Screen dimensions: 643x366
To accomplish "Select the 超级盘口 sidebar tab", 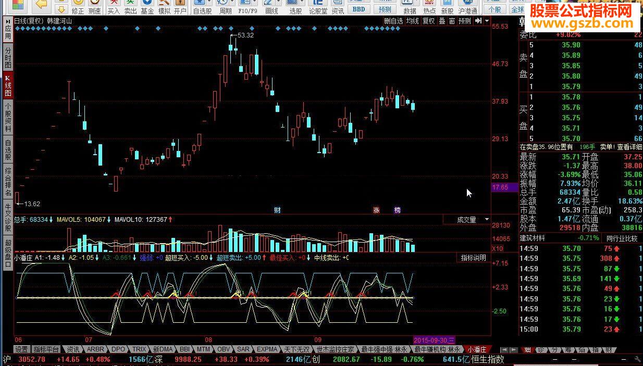I will pyautogui.click(x=8, y=253).
